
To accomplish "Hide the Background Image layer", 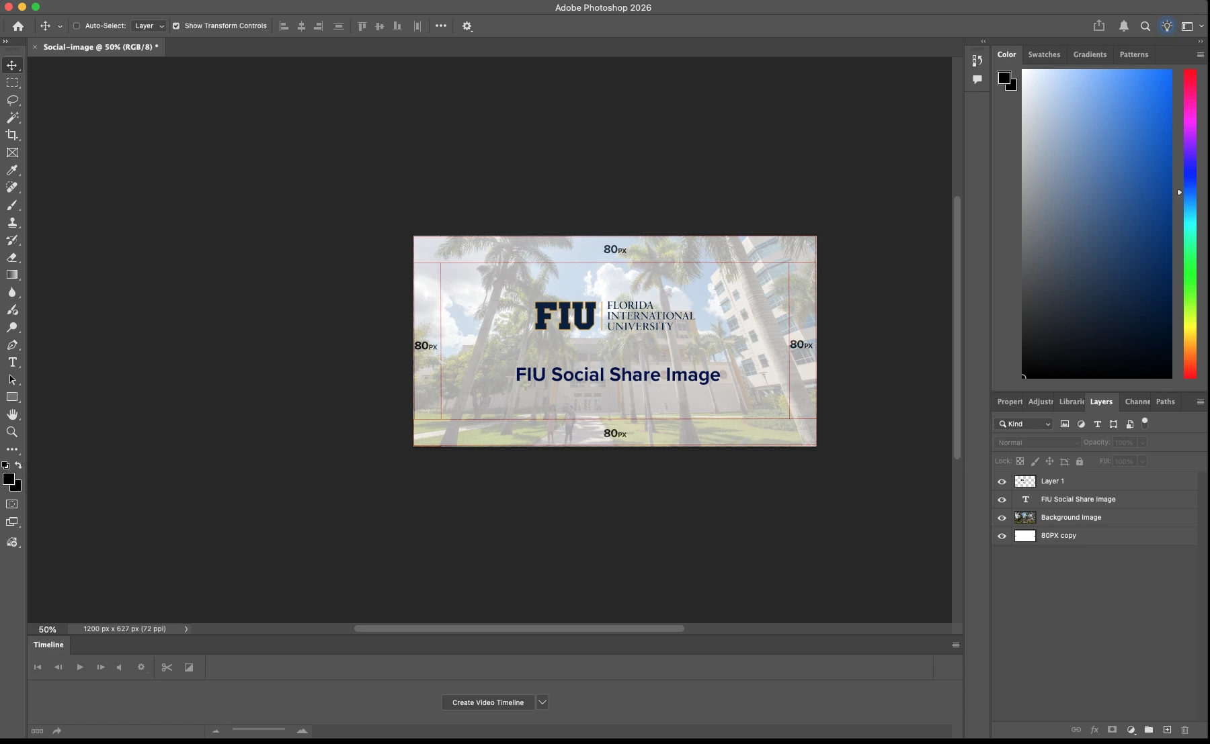I will 1002,518.
